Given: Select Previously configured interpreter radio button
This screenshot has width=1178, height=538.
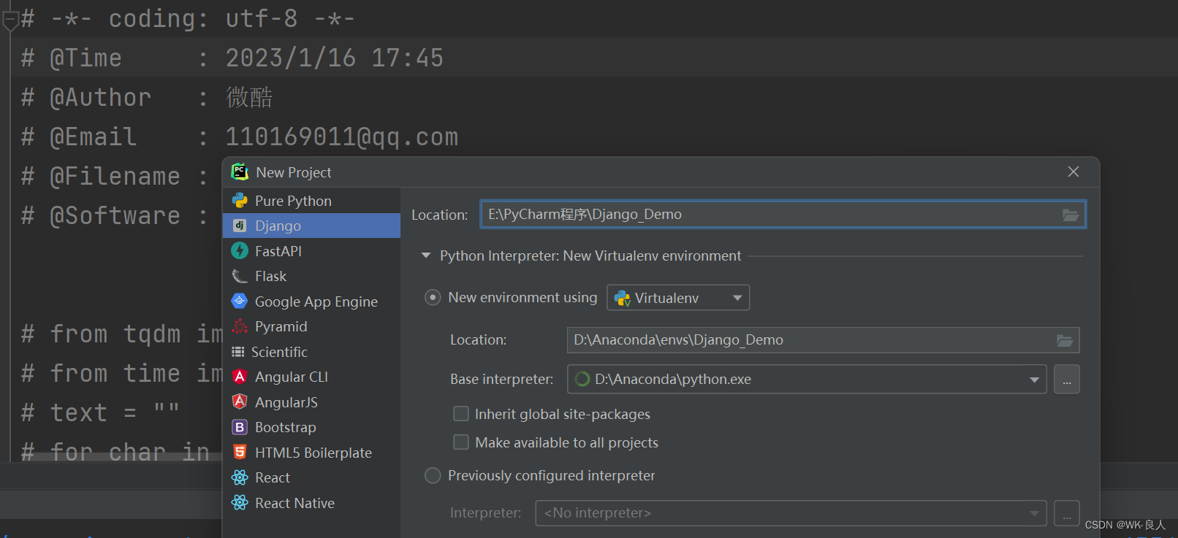Looking at the screenshot, I should tap(433, 475).
